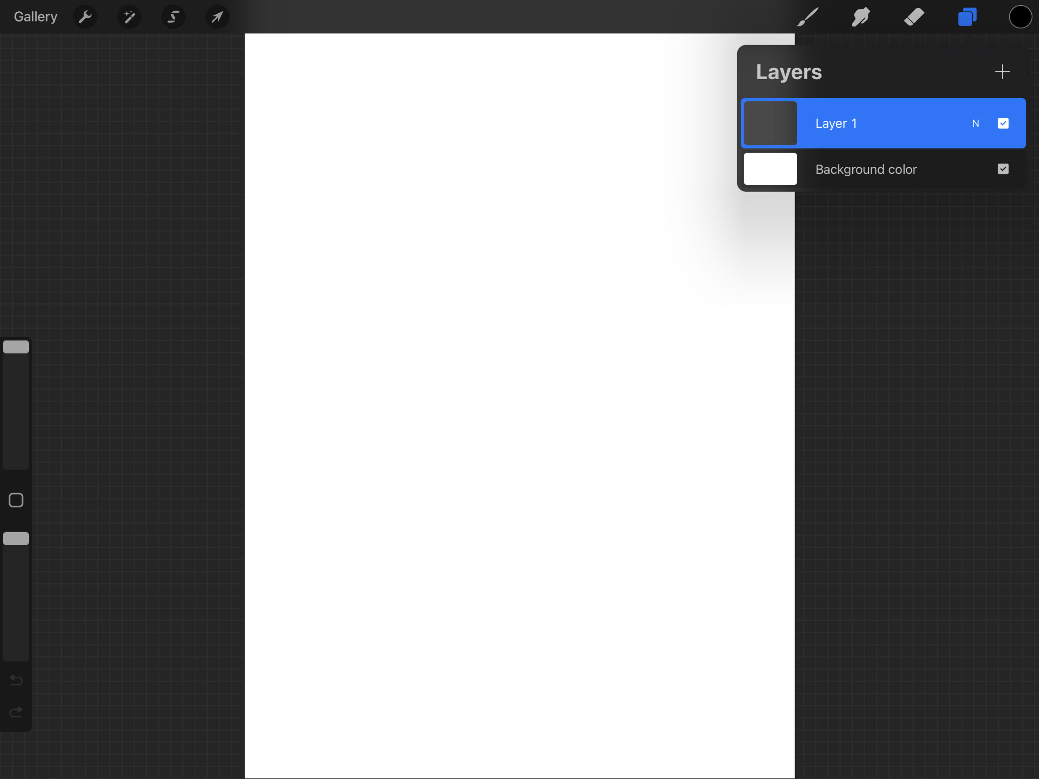Click the brush opacity slider handle
This screenshot has width=1039, height=779.
16,538
